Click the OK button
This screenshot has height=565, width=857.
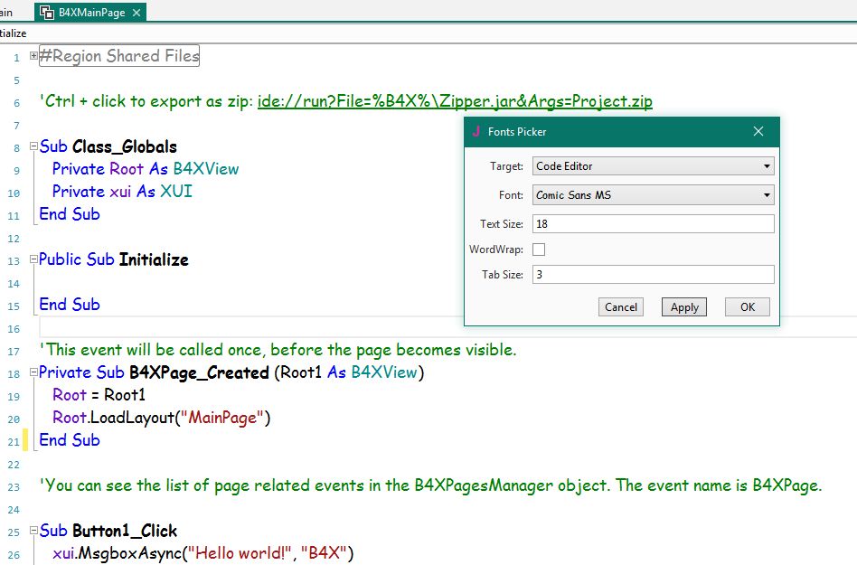coord(746,306)
